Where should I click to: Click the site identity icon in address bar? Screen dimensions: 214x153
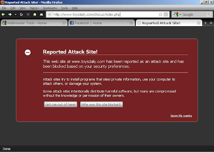click(x=49, y=14)
